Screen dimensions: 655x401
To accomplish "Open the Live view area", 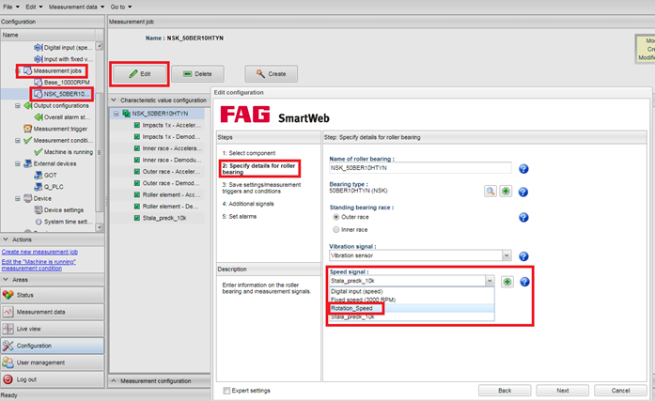I will tap(53, 329).
